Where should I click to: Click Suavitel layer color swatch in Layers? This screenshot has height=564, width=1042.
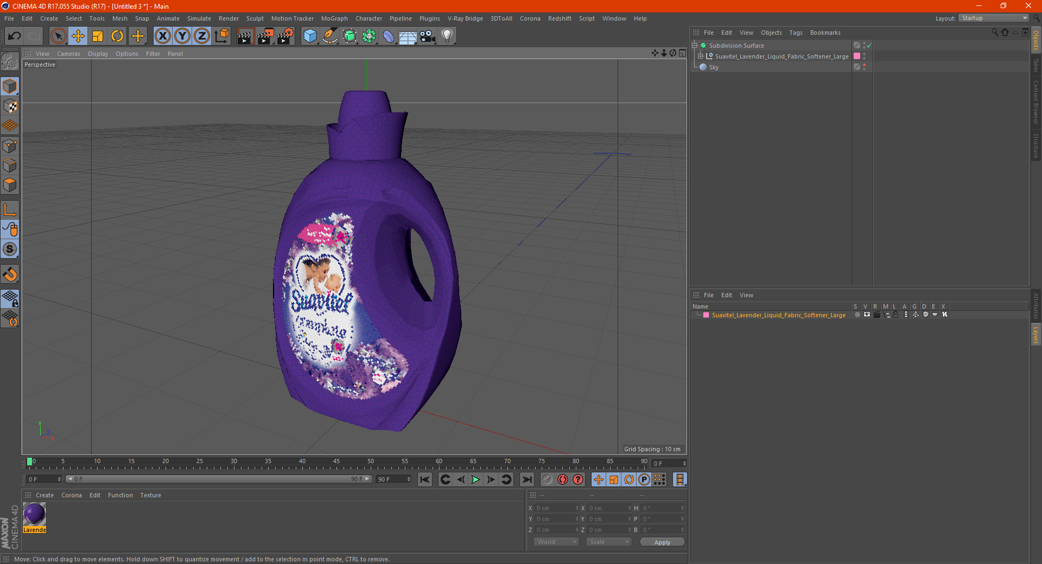coord(706,315)
